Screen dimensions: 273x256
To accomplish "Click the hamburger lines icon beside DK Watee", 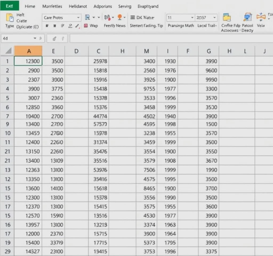I will (x=132, y=18).
